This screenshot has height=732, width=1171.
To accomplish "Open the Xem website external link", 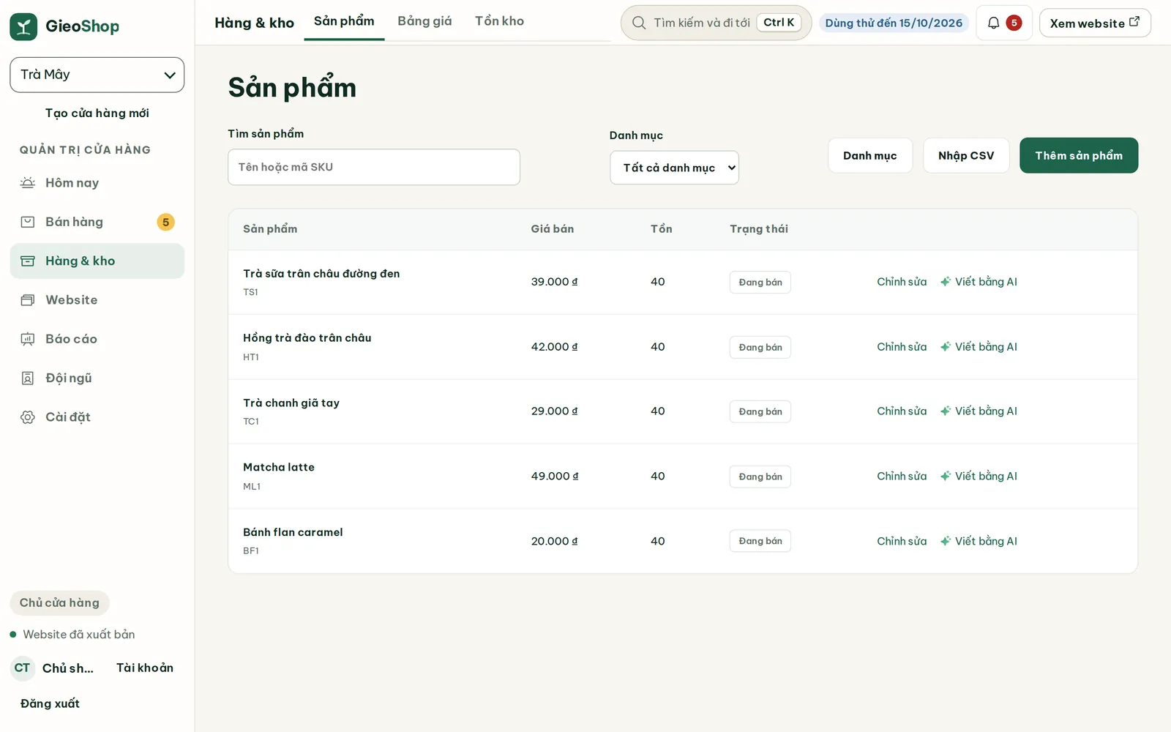I will click(1095, 23).
